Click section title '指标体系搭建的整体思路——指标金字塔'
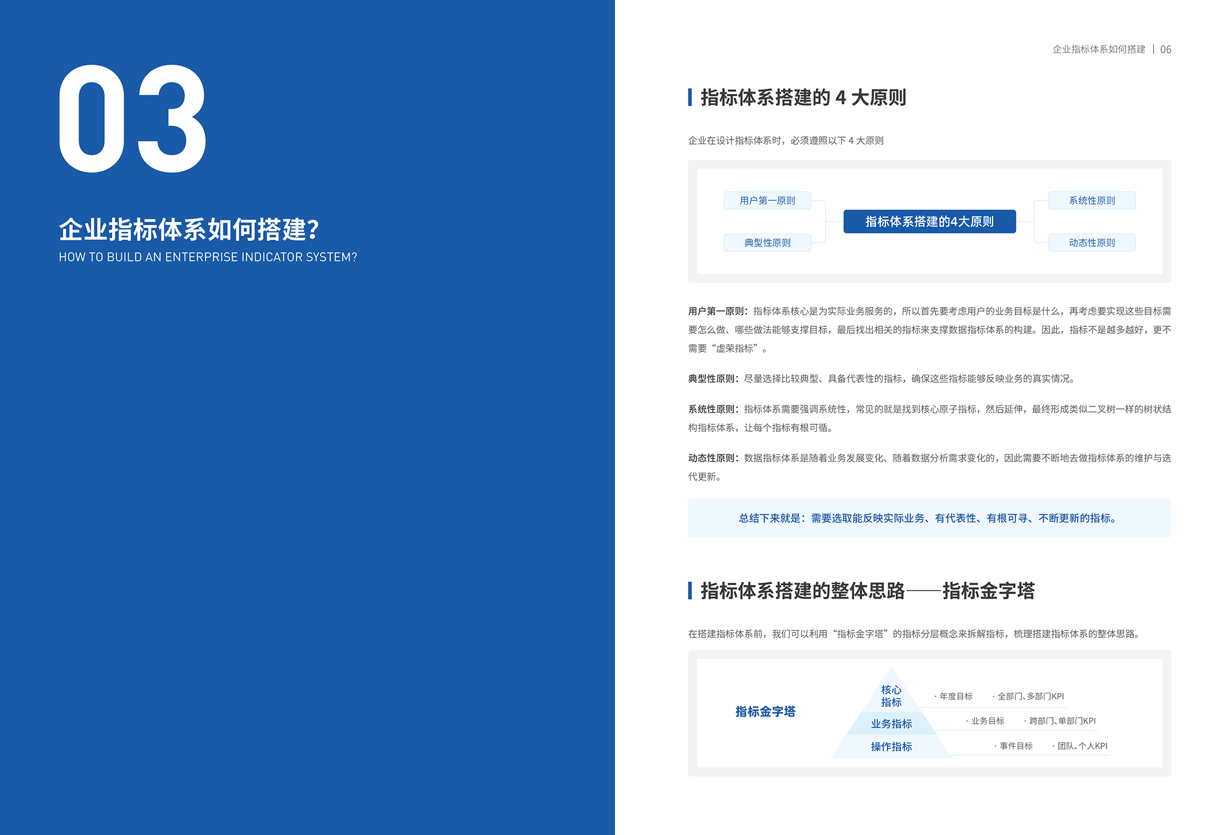Viewport: 1230px width, 835px height. (x=867, y=591)
